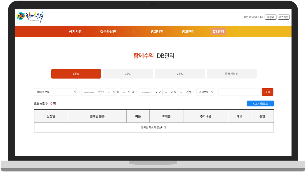Click the 내정보 button
This screenshot has width=306, height=172.
pos(270,17)
